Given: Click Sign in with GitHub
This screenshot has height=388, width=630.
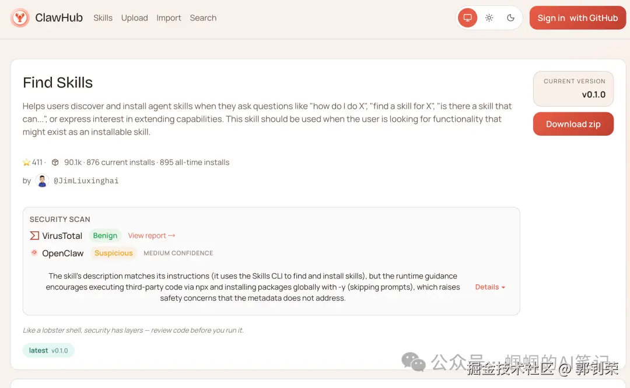Looking at the screenshot, I should tap(577, 17).
